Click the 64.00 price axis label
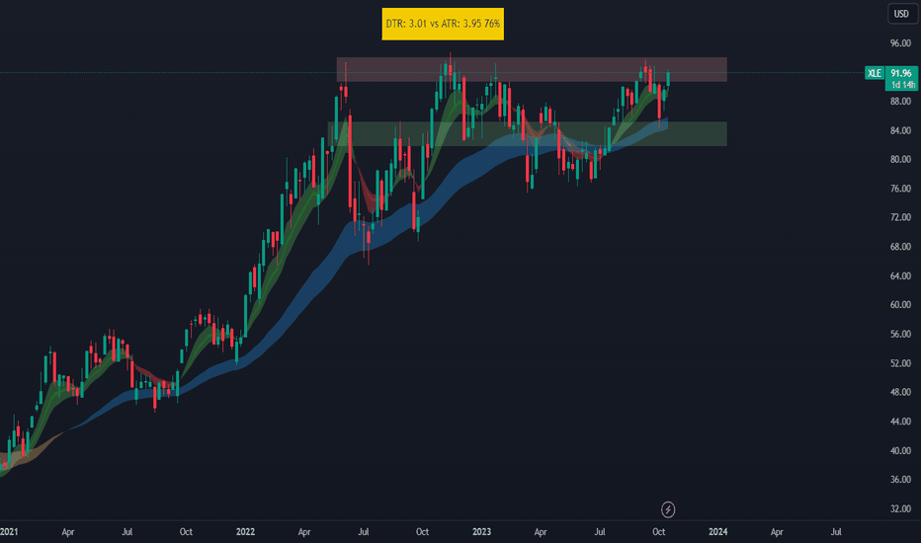This screenshot has width=921, height=543. pyautogui.click(x=900, y=275)
